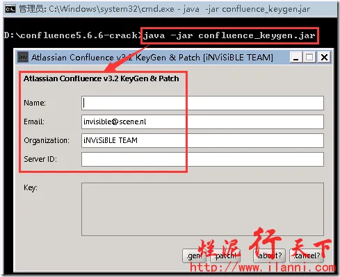Click the java -jar confluence_keygen.jar command text

(229, 35)
